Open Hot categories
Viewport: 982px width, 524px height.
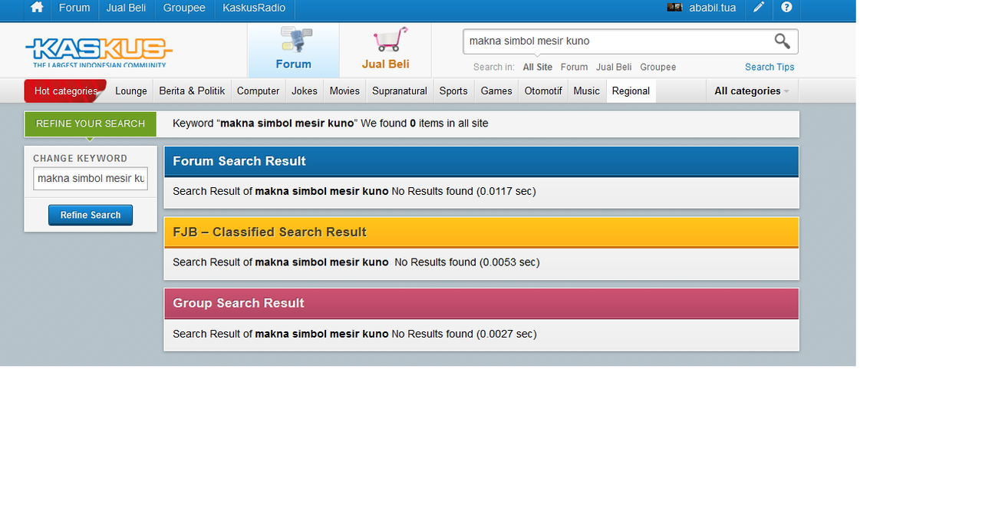(66, 91)
